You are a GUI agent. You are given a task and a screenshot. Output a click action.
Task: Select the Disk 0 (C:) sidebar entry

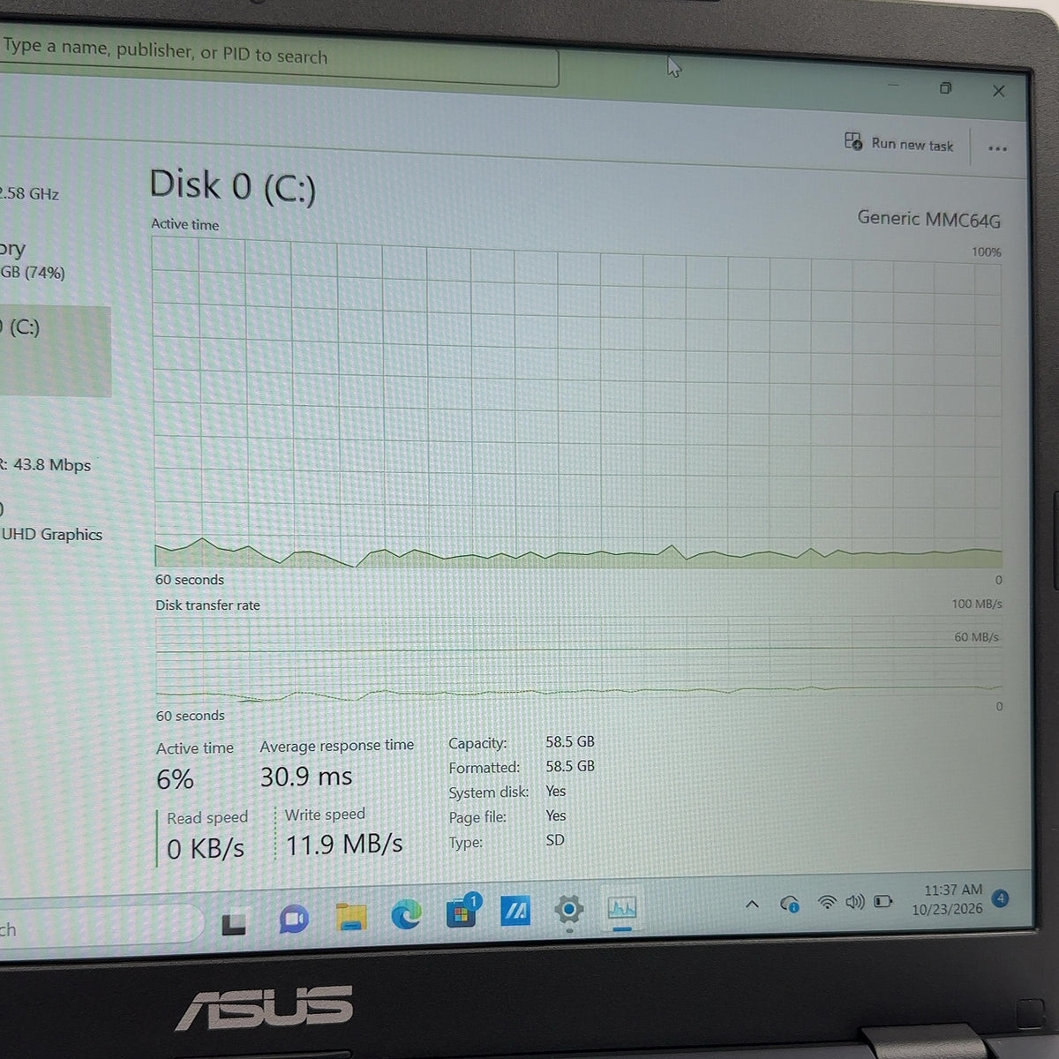pos(55,351)
